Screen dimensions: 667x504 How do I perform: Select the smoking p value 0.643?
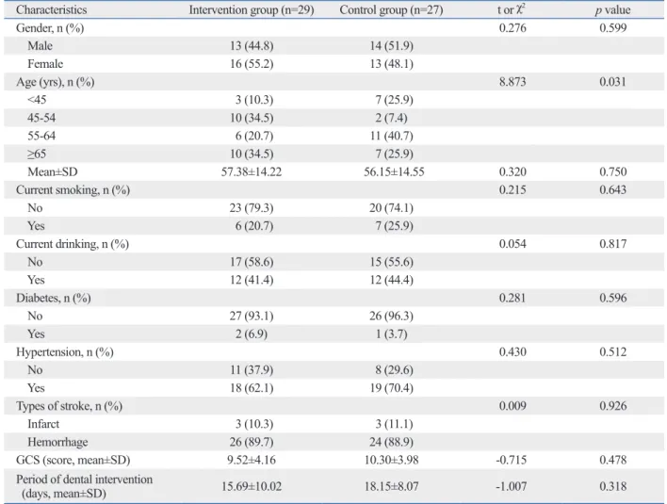[x=613, y=189]
